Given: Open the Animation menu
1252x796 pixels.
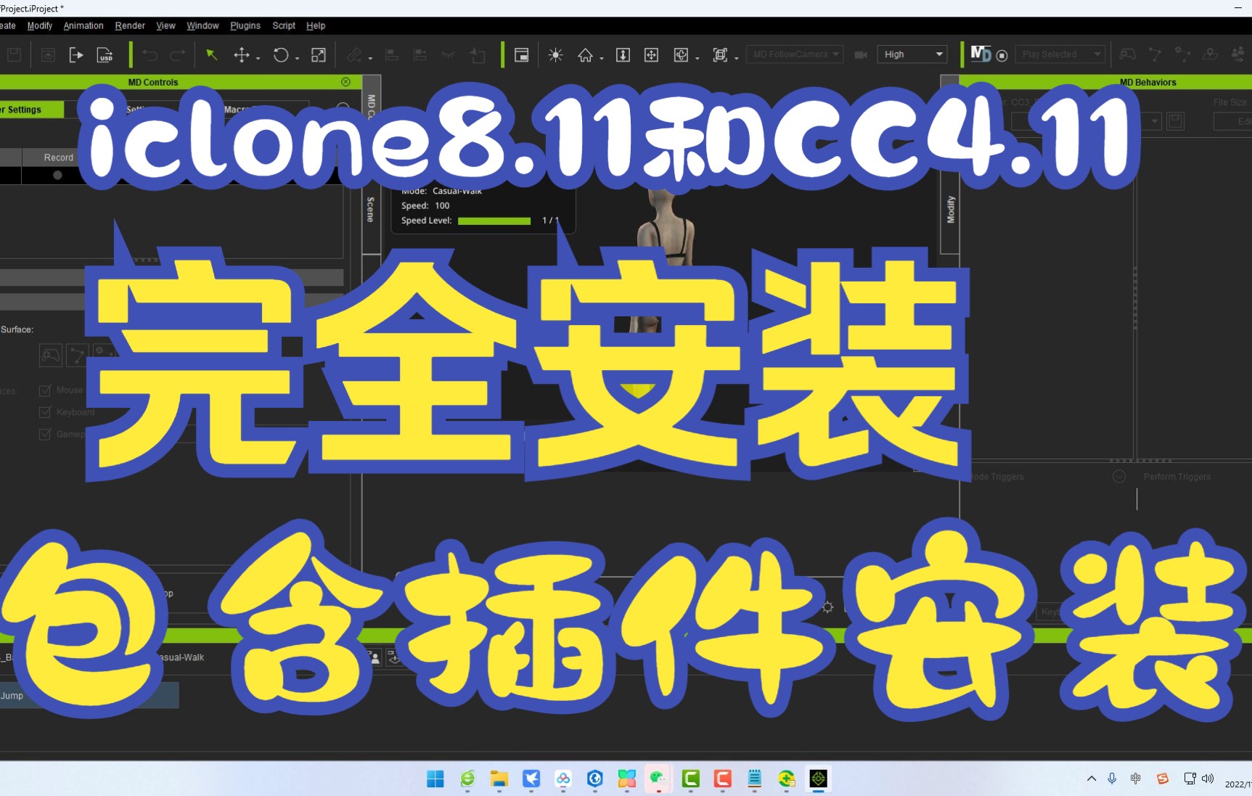Looking at the screenshot, I should click(x=83, y=25).
